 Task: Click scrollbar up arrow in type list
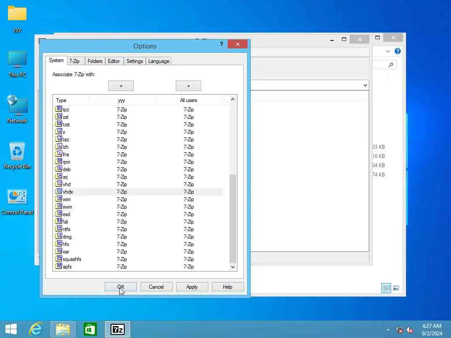[233, 99]
